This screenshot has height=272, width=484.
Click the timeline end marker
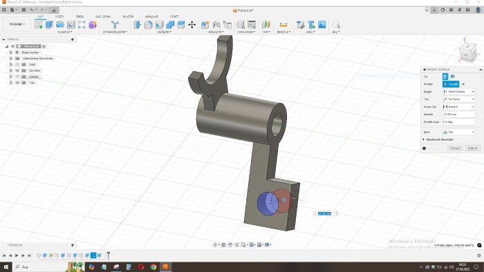pyautogui.click(x=109, y=255)
